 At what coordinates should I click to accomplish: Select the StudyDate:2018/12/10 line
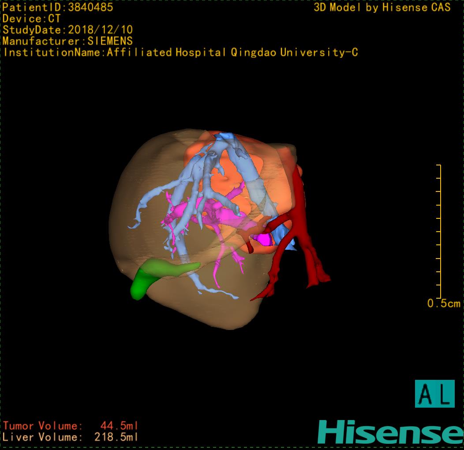67,30
